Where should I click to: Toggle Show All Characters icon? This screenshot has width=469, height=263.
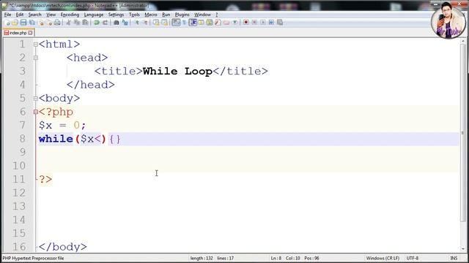point(184,23)
